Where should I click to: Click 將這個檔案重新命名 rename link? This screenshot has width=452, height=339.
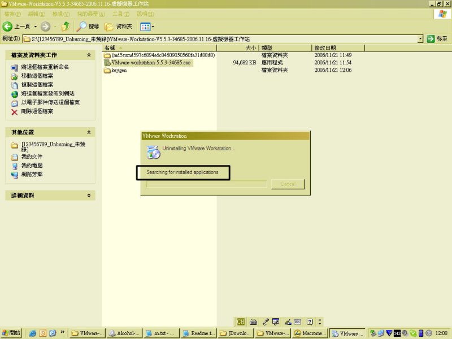(x=45, y=67)
